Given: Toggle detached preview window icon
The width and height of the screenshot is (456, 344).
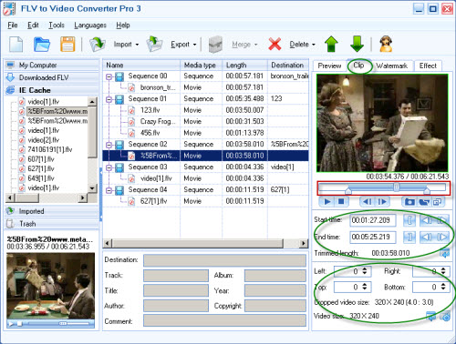Looking at the screenshot, I should [x=437, y=201].
